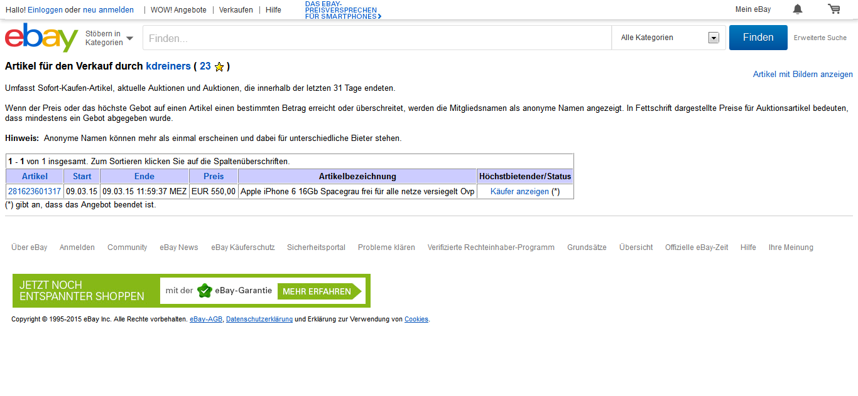Open the eBay-AGB link

click(205, 320)
